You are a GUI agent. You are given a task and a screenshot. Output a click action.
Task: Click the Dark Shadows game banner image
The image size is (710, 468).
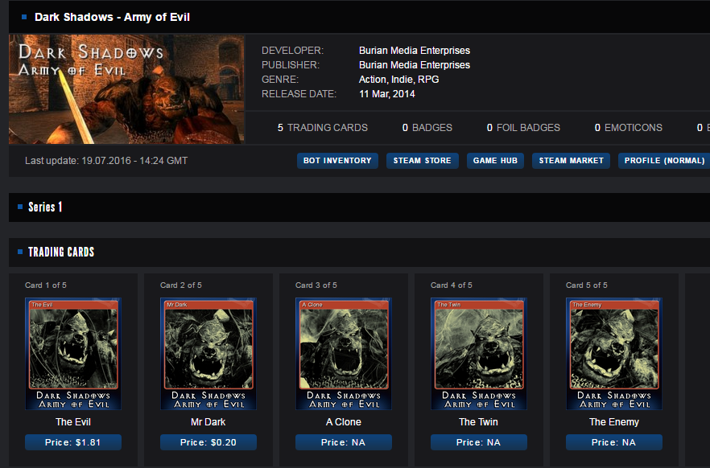[126, 89]
